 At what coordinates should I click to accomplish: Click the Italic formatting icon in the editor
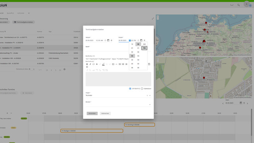90,64
